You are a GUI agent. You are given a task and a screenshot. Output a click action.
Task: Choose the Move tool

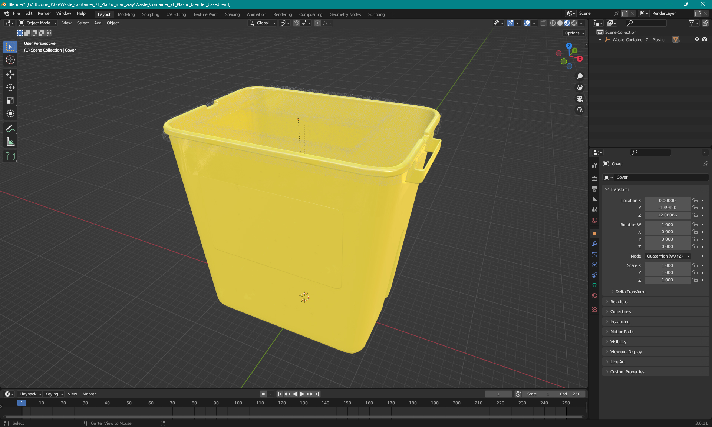pos(10,75)
